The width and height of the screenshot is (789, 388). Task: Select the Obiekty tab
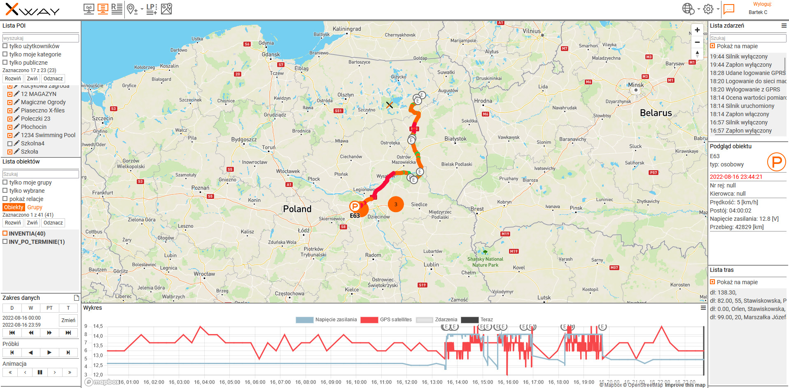click(14, 207)
